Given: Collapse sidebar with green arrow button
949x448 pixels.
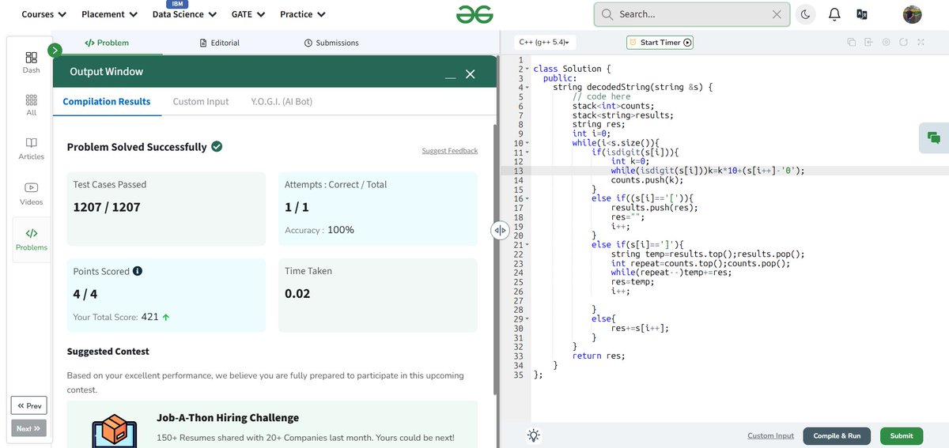Looking at the screenshot, I should tap(55, 51).
